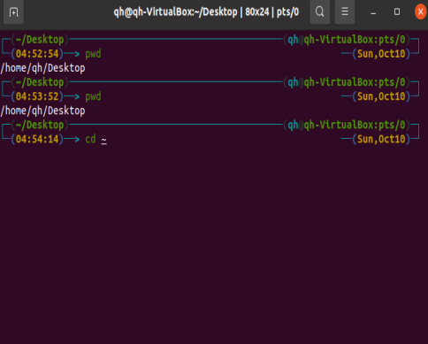Close the terminal window
Image resolution: width=428 pixels, height=344 pixels.
coord(420,12)
